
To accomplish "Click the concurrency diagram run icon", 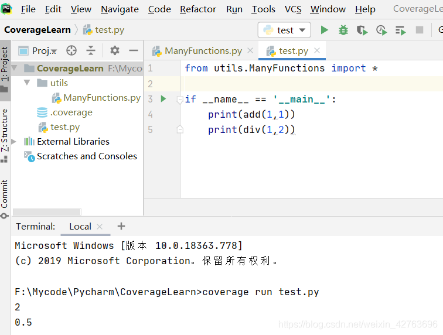I will coord(400,30).
